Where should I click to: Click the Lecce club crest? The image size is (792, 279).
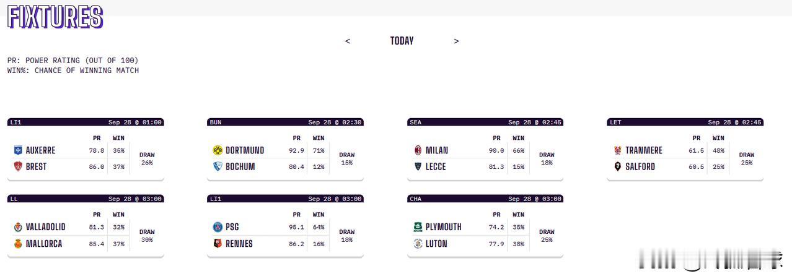[x=418, y=166]
